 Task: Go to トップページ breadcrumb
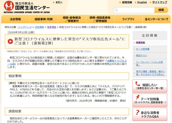tap(25, 27)
